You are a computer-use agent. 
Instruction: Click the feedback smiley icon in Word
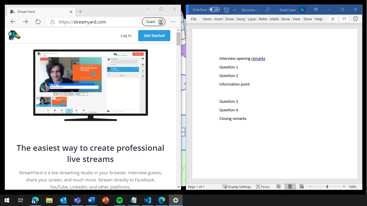tap(356, 19)
